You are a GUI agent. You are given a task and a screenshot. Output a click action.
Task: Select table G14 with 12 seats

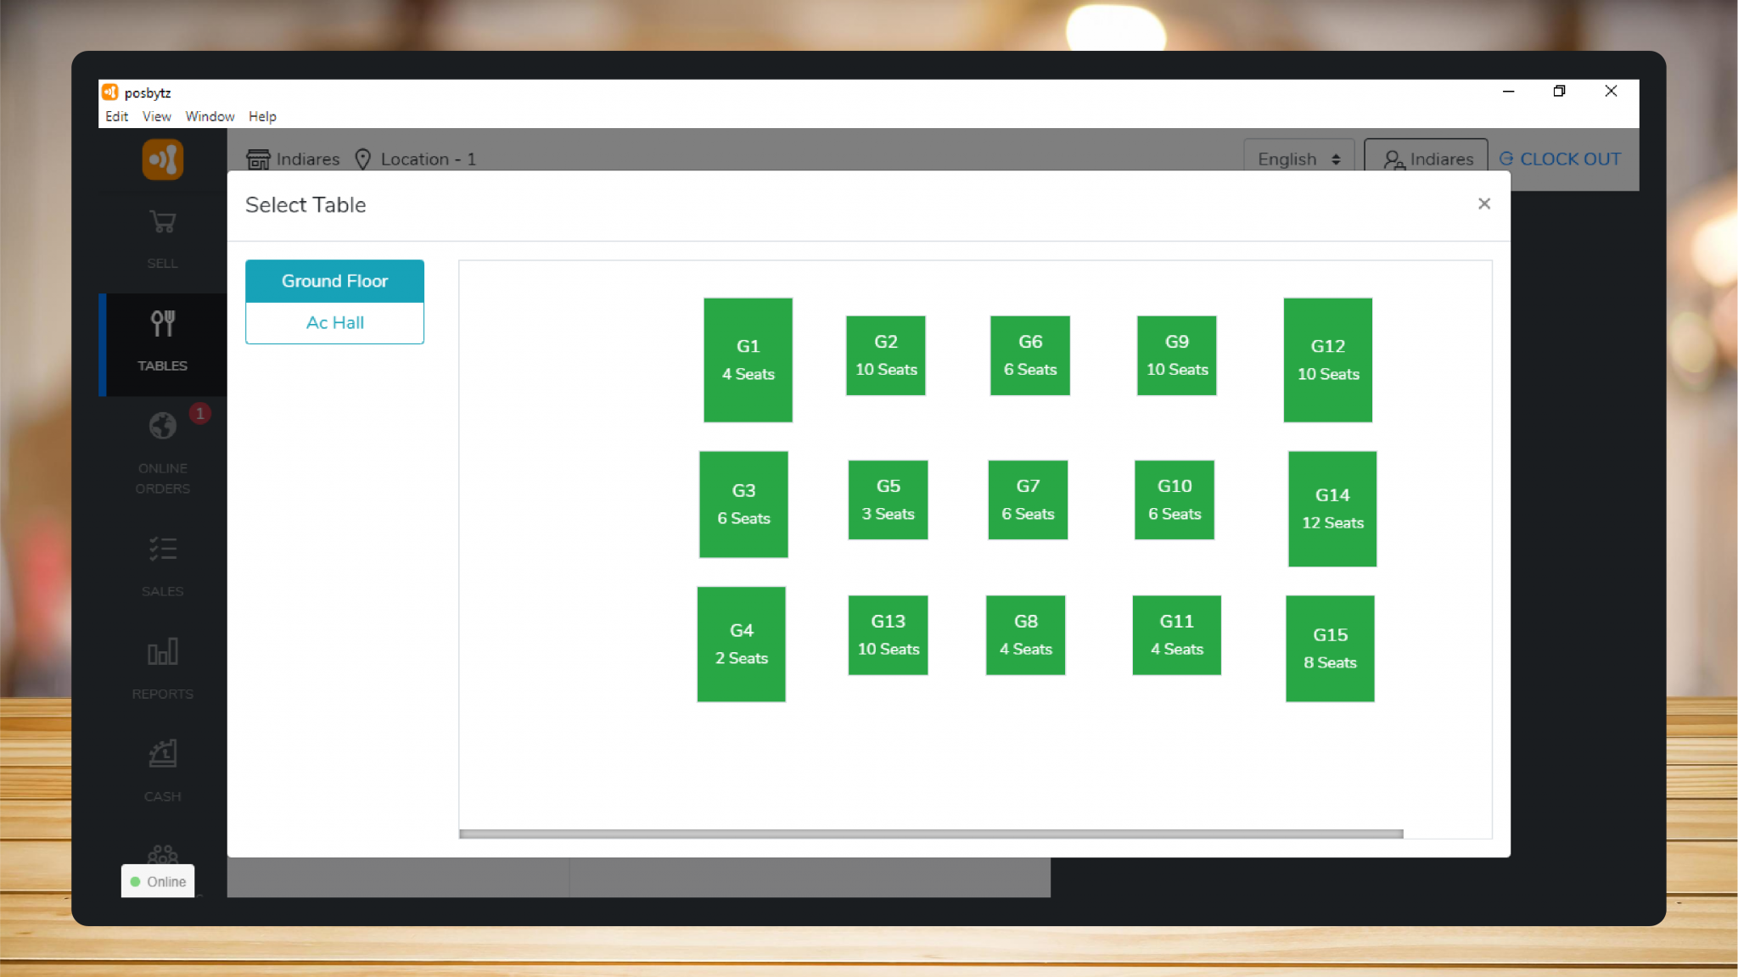click(1332, 508)
